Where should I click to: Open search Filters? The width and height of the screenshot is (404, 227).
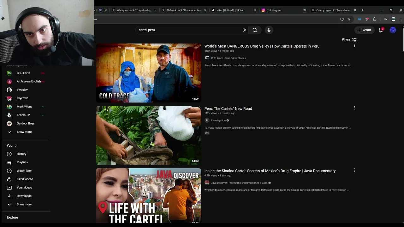[349, 39]
